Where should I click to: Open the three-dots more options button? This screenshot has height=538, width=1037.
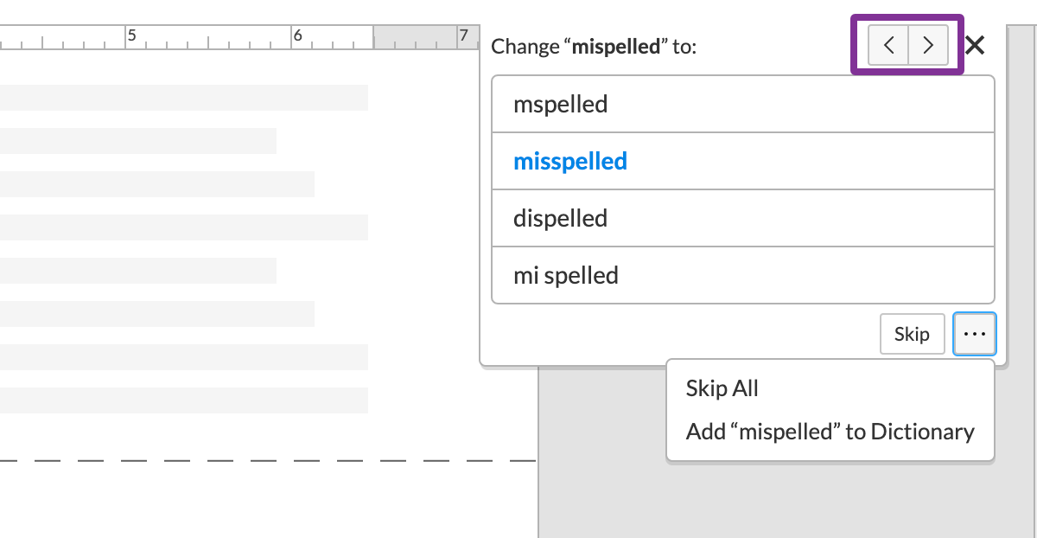click(974, 334)
